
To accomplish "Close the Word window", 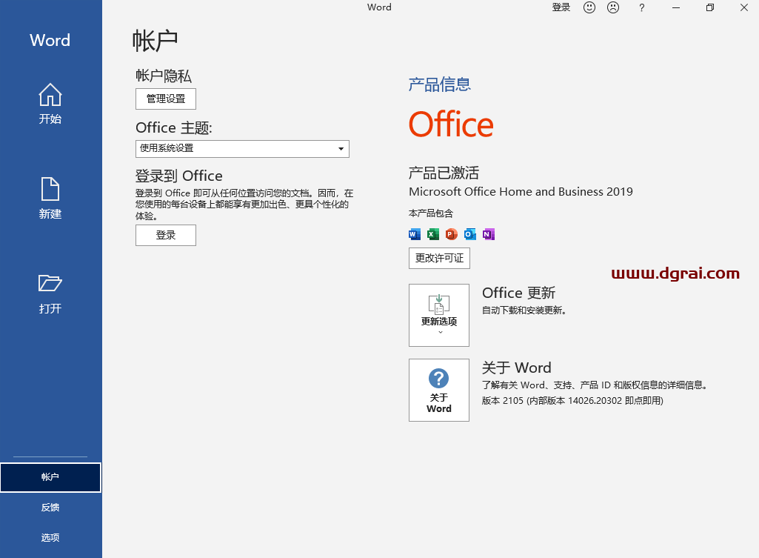I will tap(743, 7).
